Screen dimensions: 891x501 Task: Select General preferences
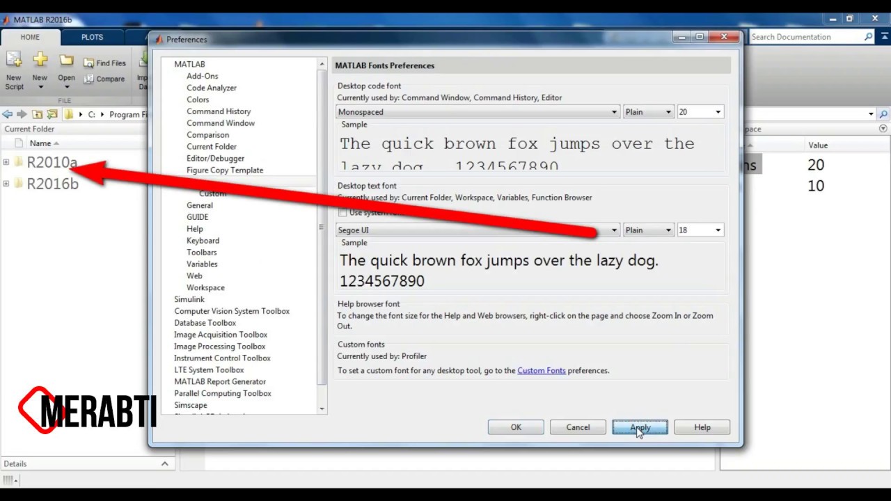[200, 206]
